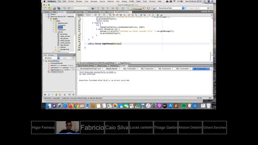258x145 pixels.
Task: Open the Debug menu
Action: [x=124, y=1]
